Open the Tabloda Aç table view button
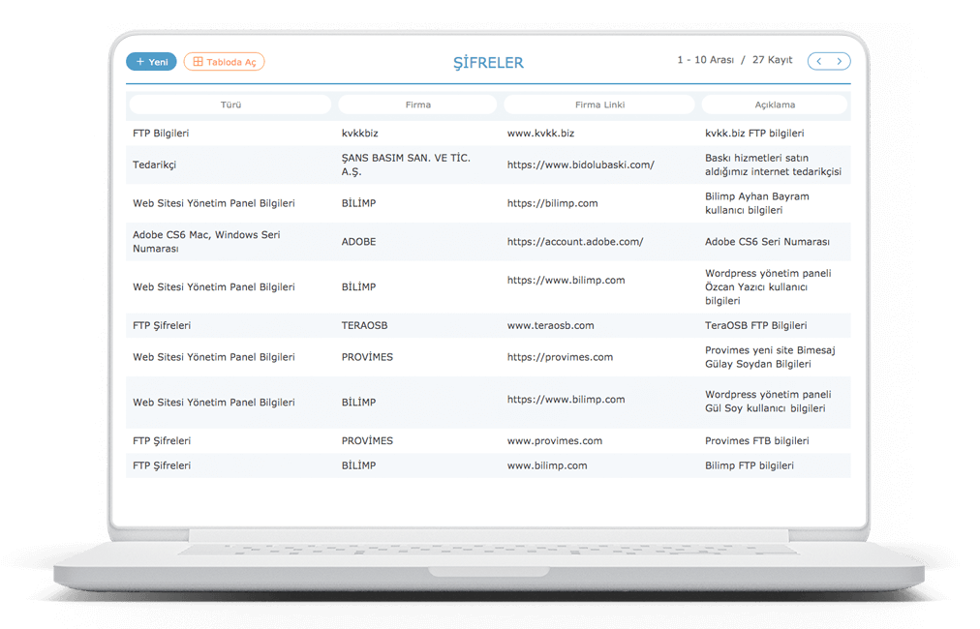Image resolution: width=980 pixels, height=629 pixels. pos(225,62)
